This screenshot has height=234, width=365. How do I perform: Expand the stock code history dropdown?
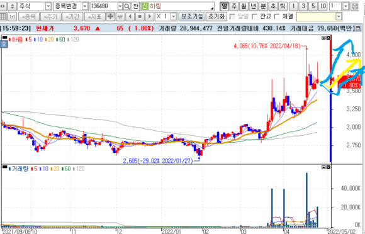(x=120, y=6)
